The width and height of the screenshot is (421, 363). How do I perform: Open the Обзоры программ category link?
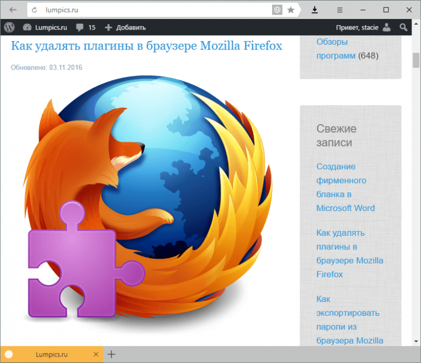tap(336, 48)
